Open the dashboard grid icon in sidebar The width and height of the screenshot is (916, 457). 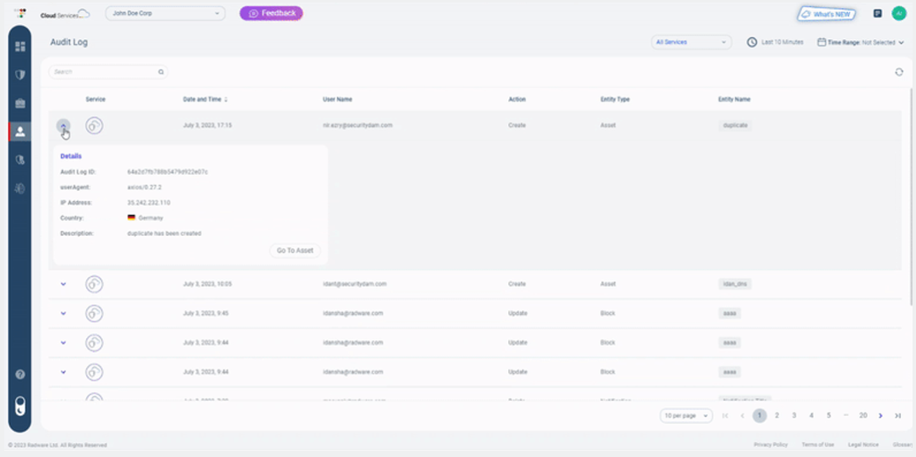tap(20, 47)
